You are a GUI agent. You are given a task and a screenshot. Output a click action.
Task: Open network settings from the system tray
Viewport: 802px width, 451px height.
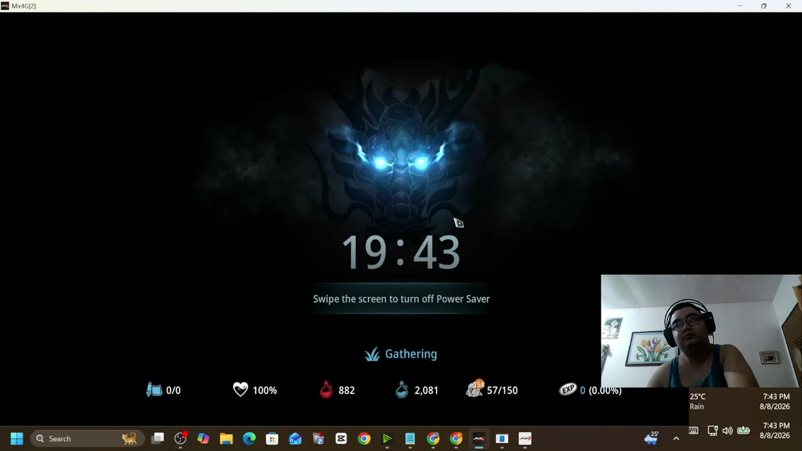pyautogui.click(x=712, y=430)
